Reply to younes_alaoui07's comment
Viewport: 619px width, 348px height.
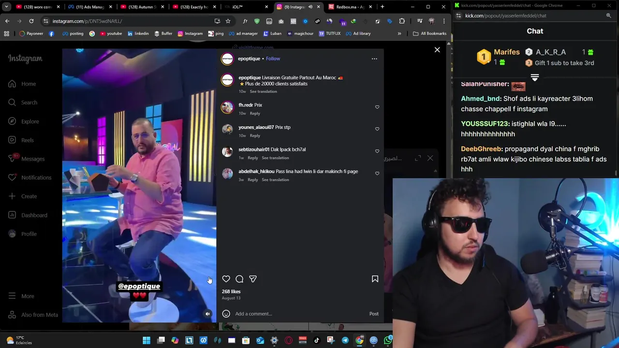pyautogui.click(x=255, y=135)
